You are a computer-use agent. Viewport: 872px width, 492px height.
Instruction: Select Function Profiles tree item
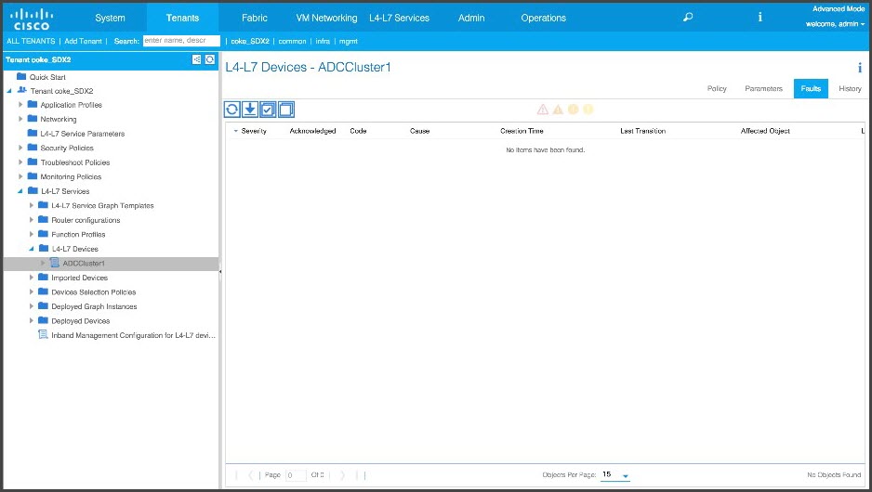78,234
